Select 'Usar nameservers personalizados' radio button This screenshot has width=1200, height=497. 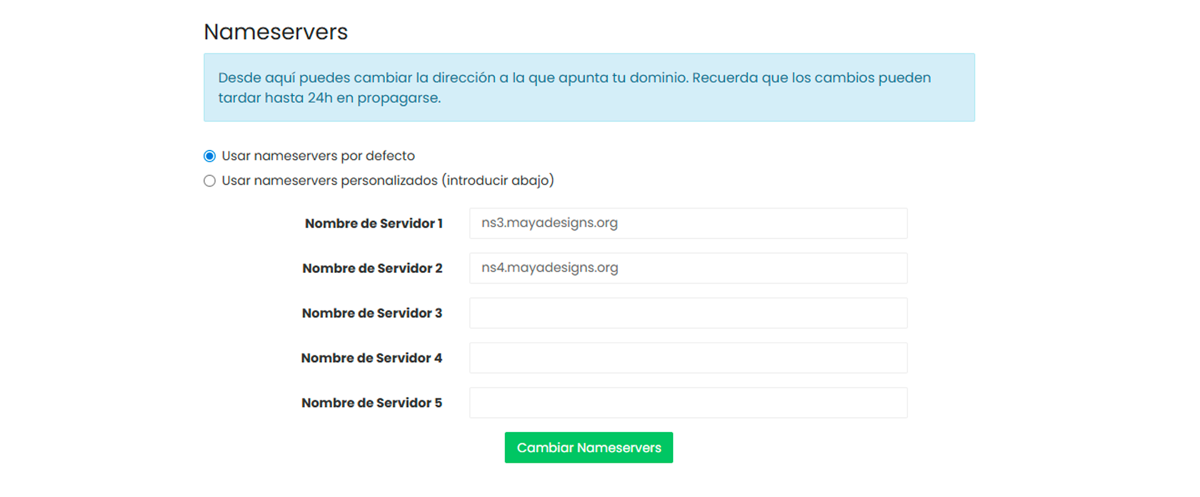[209, 181]
